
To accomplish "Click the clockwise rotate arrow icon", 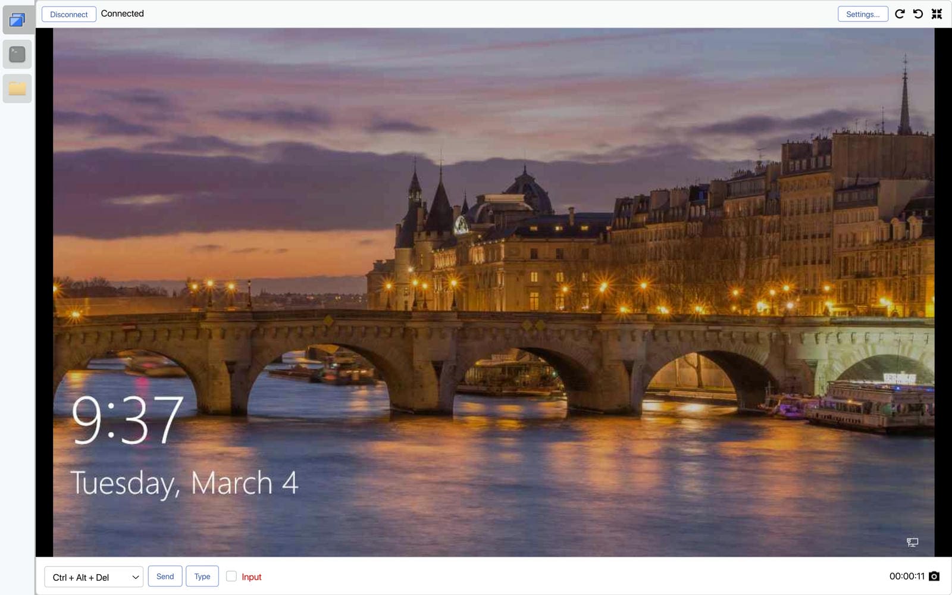I will (x=900, y=14).
